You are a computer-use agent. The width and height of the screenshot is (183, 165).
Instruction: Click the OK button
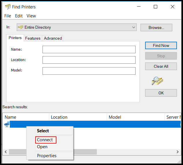coord(161,93)
